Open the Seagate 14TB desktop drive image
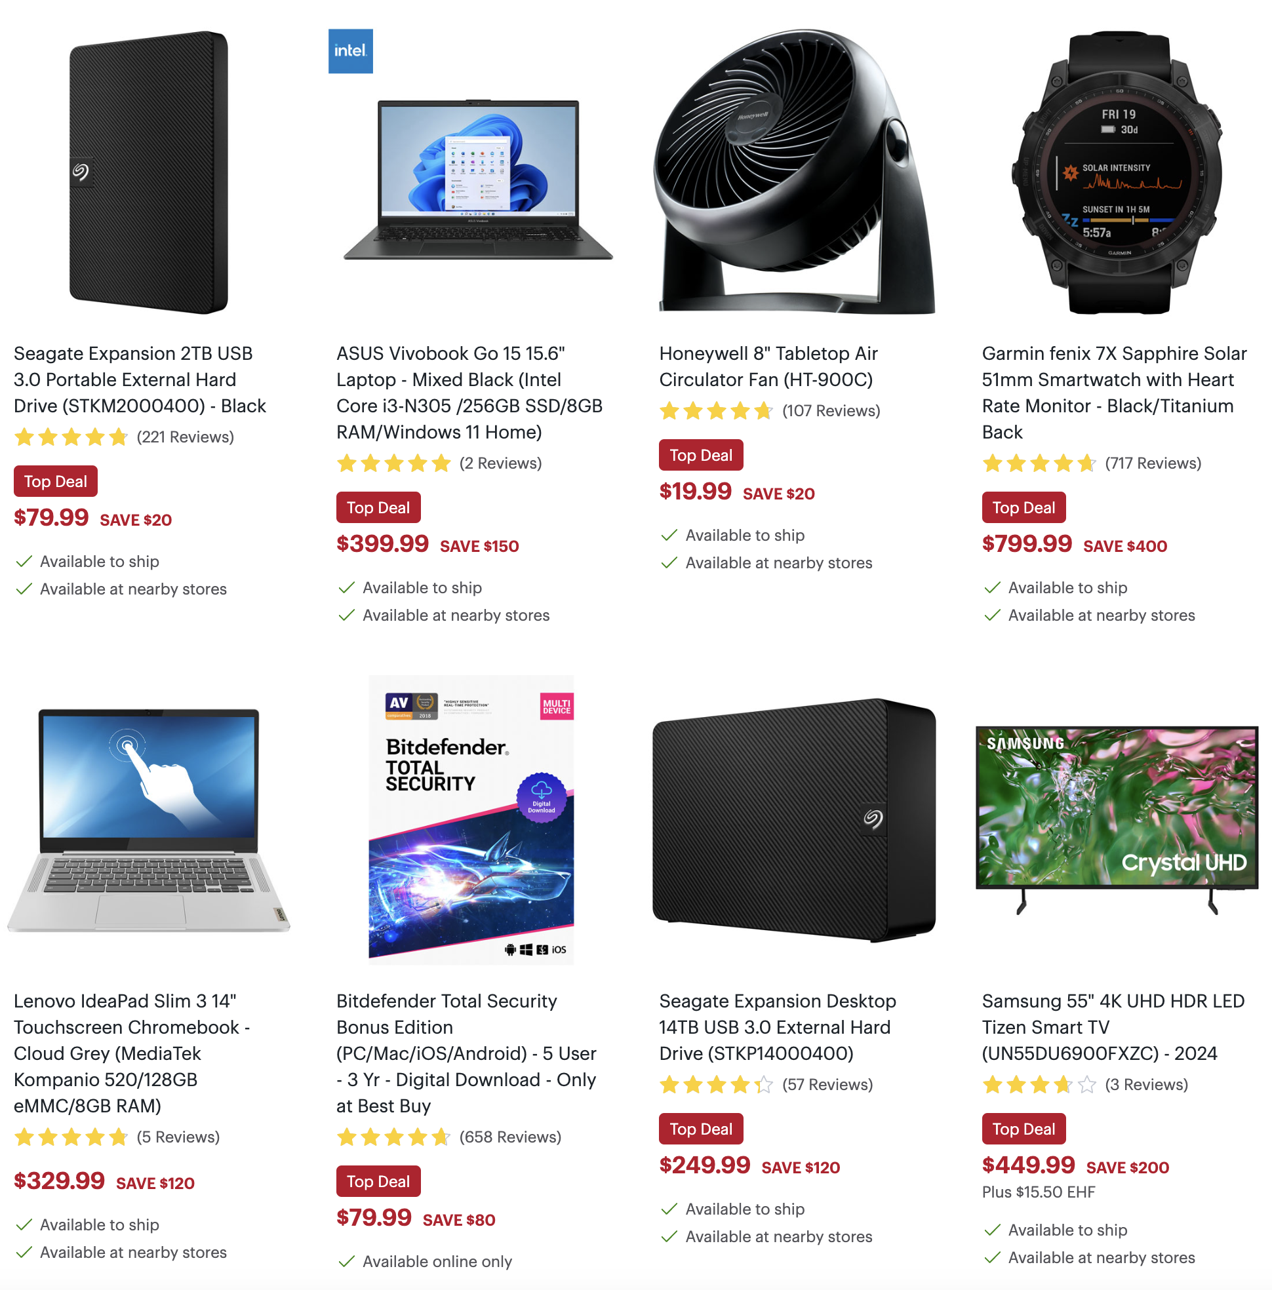The height and width of the screenshot is (1290, 1272). (x=793, y=819)
